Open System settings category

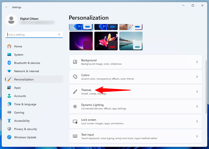34,55
